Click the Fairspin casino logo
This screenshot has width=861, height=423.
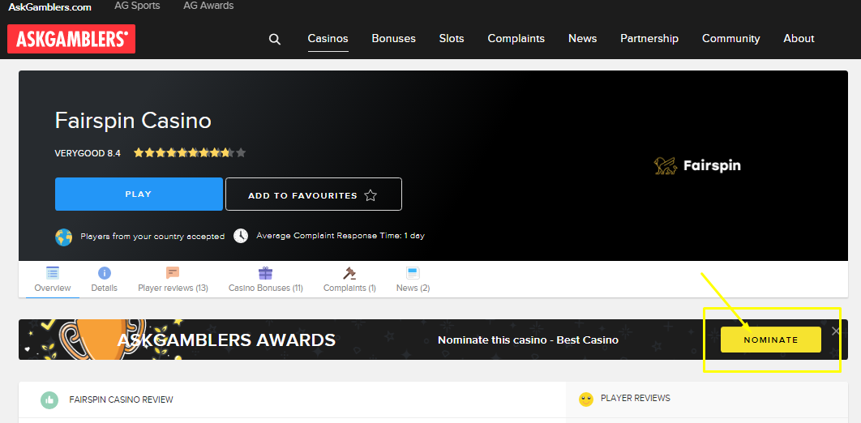[697, 165]
